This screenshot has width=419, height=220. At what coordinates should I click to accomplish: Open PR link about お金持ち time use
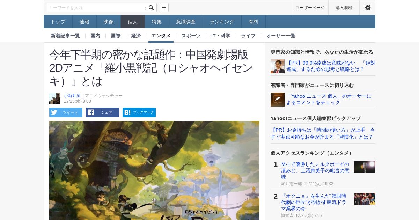coord(323,133)
